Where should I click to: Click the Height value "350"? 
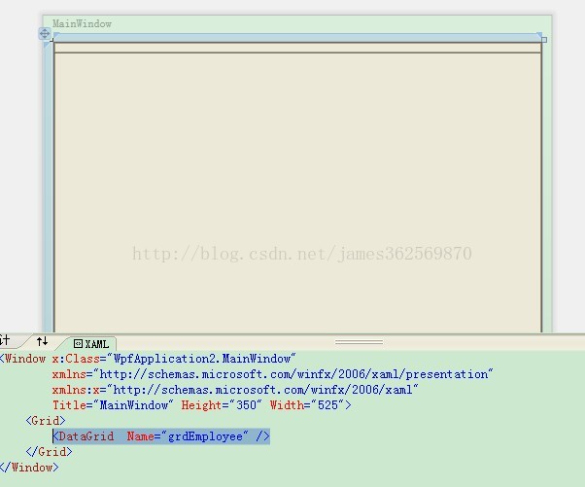coord(246,405)
